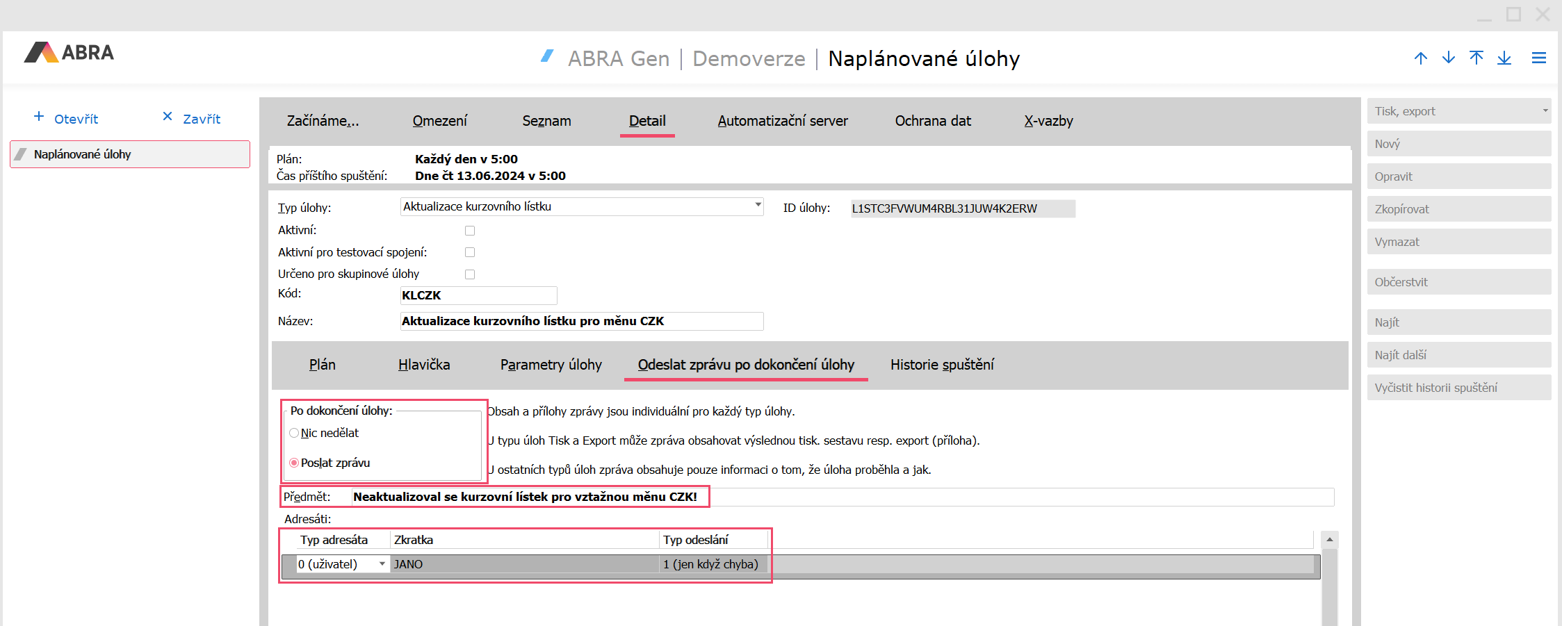Select the Nic nedělat radio option
This screenshot has width=1562, height=626.
(294, 433)
